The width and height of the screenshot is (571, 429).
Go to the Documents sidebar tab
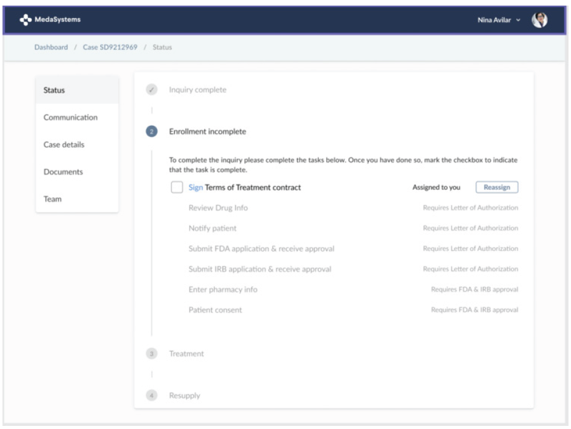63,172
